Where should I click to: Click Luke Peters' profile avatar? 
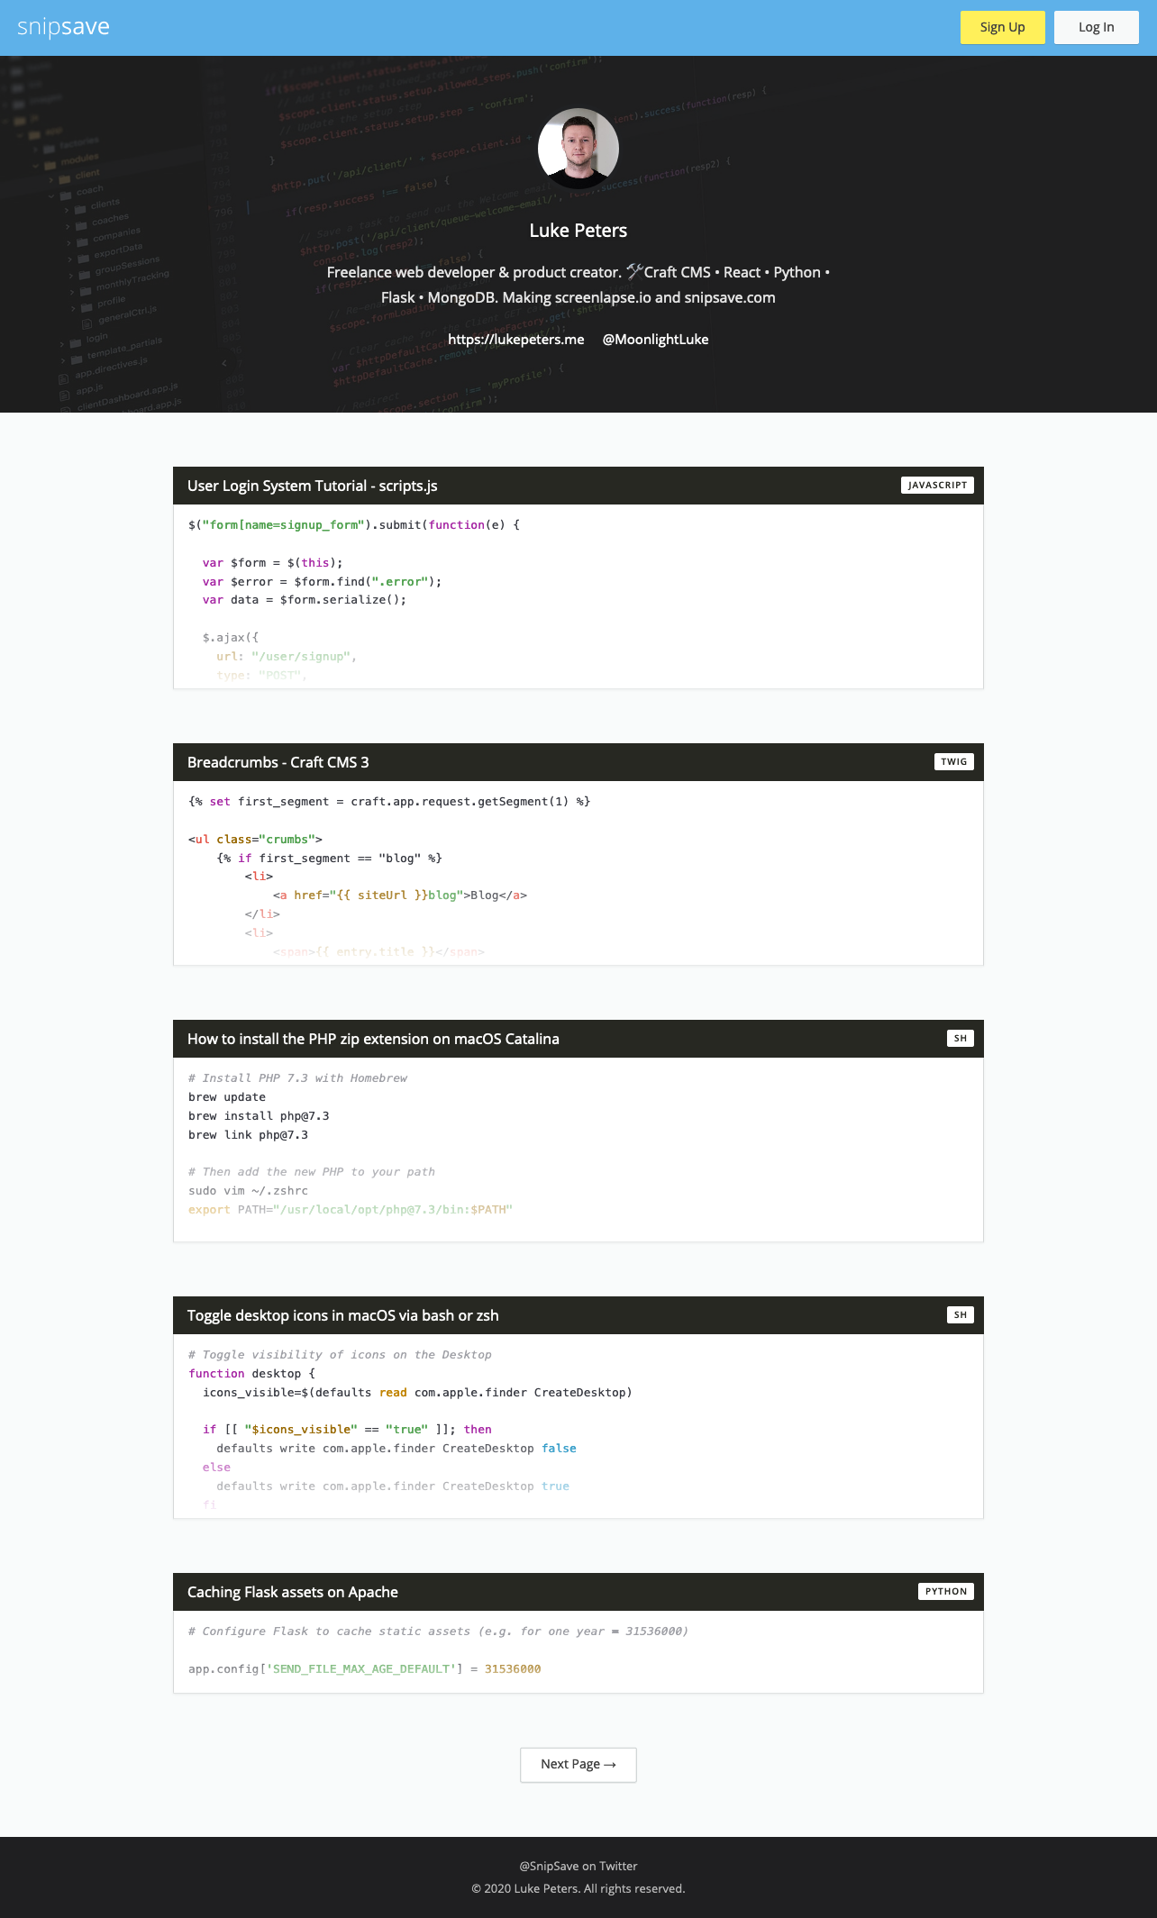coord(578,149)
